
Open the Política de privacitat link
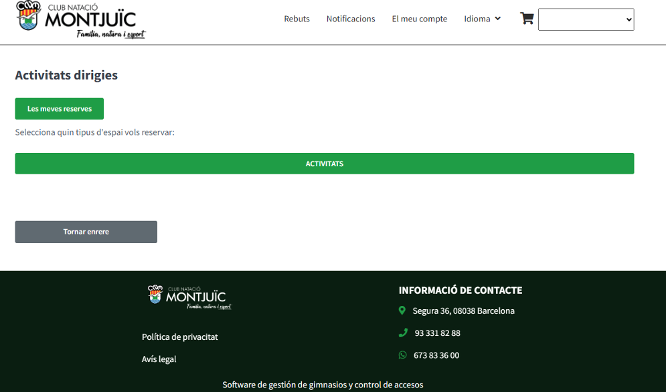click(180, 337)
